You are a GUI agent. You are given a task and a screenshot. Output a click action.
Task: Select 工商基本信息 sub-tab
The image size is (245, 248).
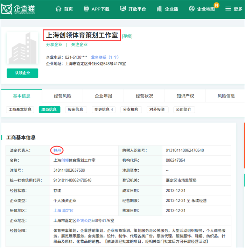pyautogui.click(x=20, y=109)
